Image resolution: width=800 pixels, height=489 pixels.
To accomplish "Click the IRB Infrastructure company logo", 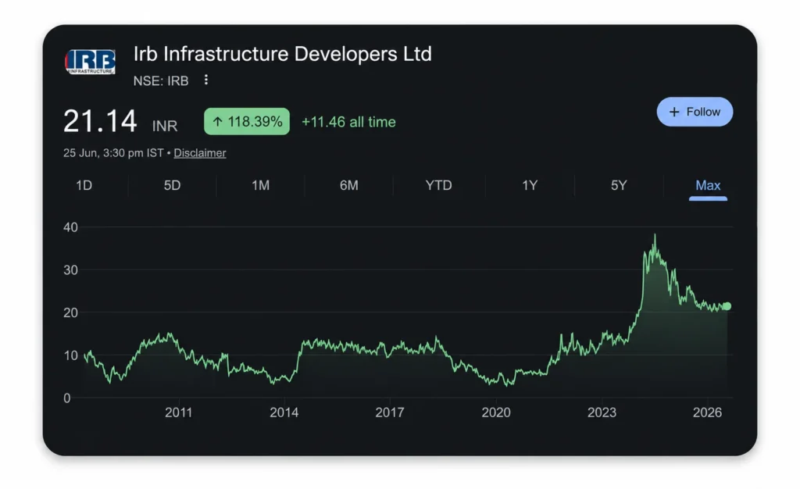I will [x=91, y=62].
